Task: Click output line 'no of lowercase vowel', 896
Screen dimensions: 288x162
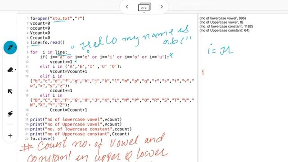Action: click(223, 18)
